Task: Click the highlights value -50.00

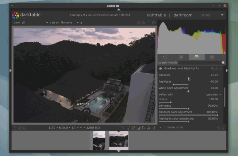Action: click(214, 82)
